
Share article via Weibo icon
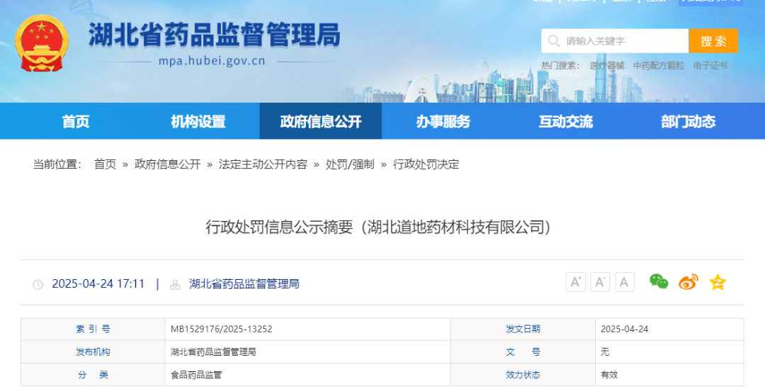688,282
